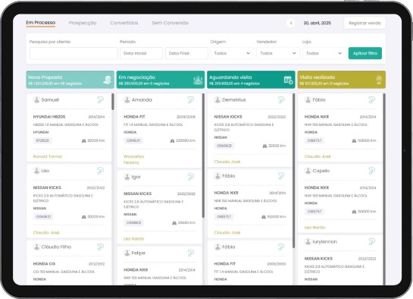Open the Vendedor dropdown
The image size is (413, 299).
(278, 53)
